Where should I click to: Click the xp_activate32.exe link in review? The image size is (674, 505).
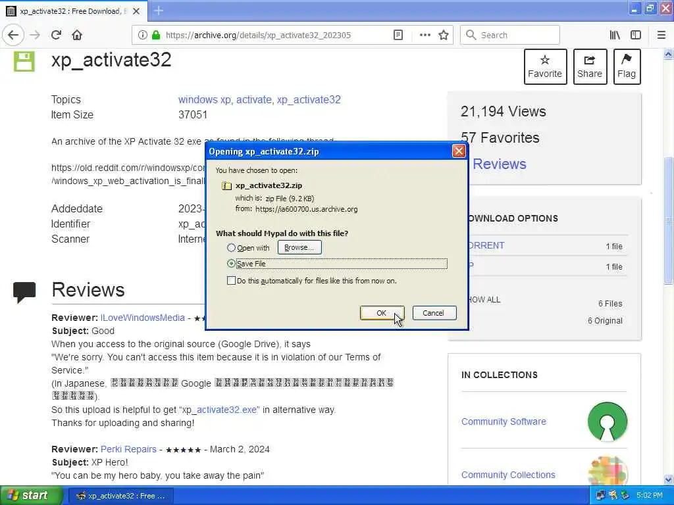tap(219, 410)
